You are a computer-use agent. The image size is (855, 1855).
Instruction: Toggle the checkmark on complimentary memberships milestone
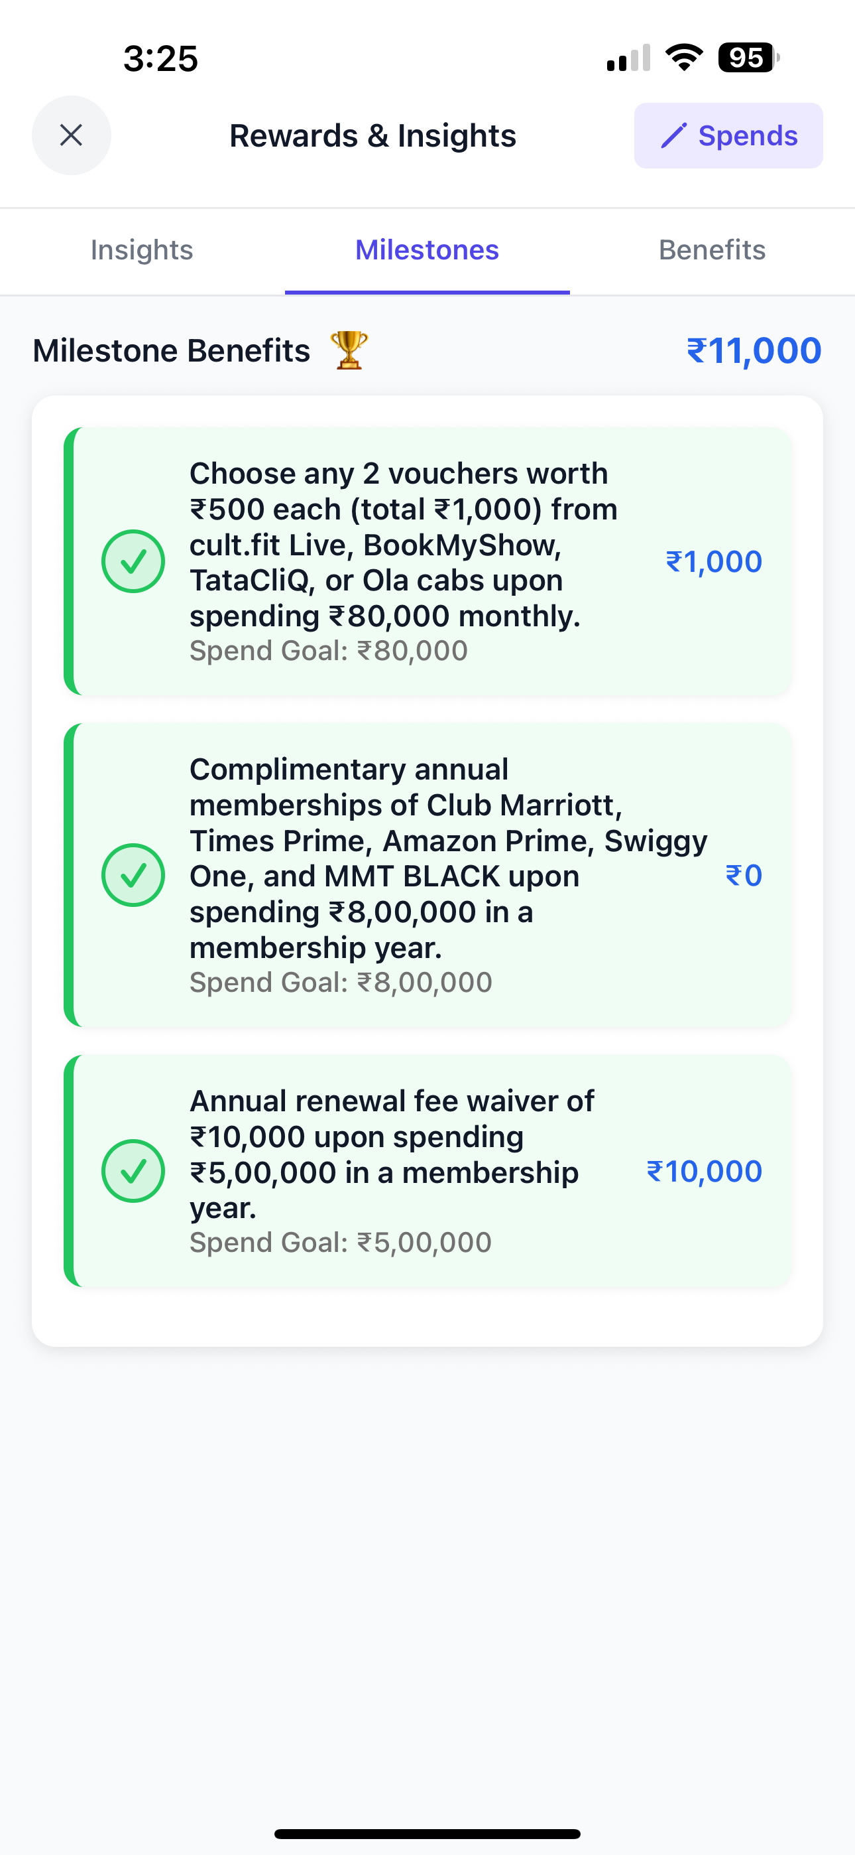(133, 875)
